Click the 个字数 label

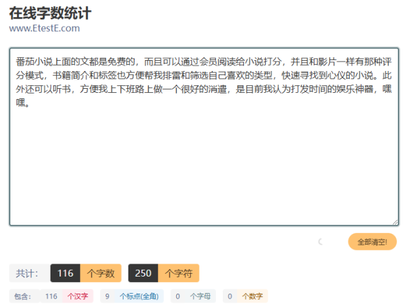(100, 273)
